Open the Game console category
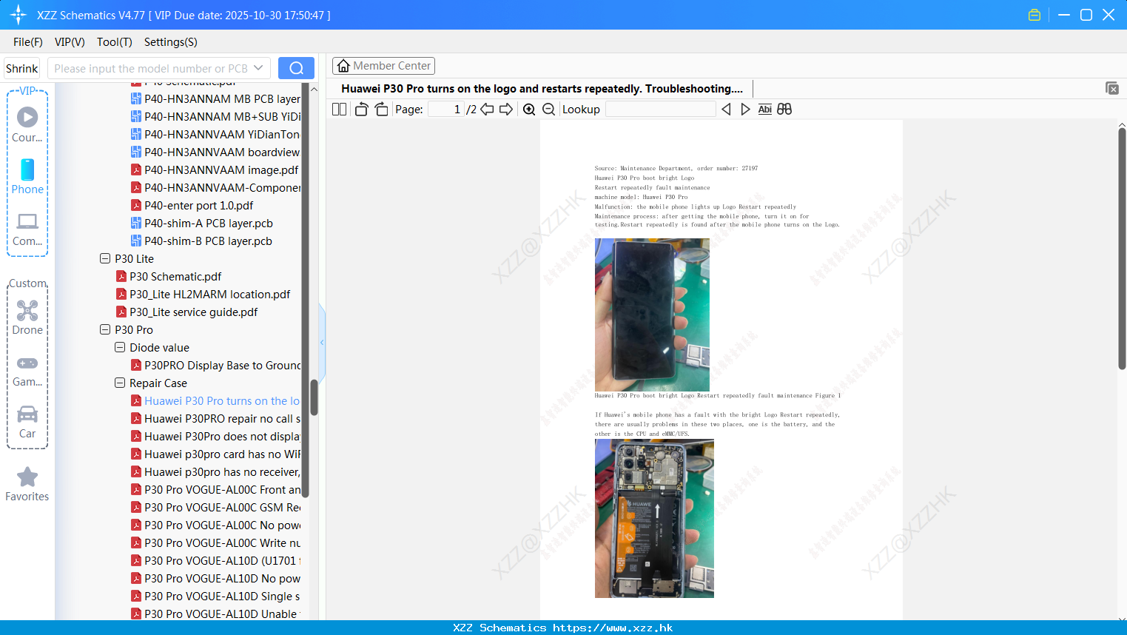This screenshot has height=635, width=1127. coord(27,371)
